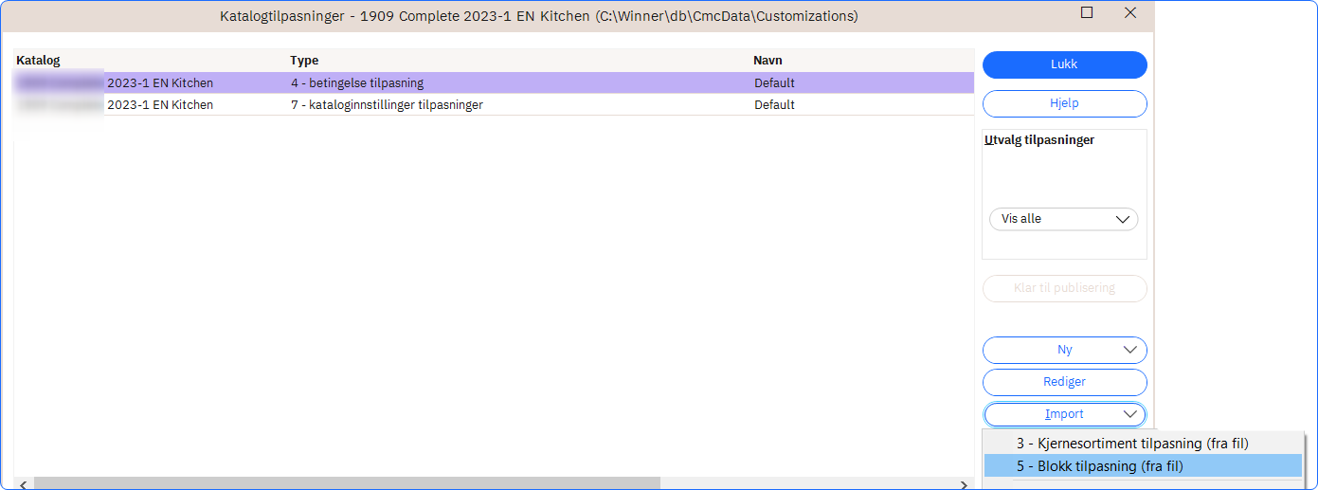Sort by the Katalog column header
The image size is (1318, 490).
(x=38, y=61)
